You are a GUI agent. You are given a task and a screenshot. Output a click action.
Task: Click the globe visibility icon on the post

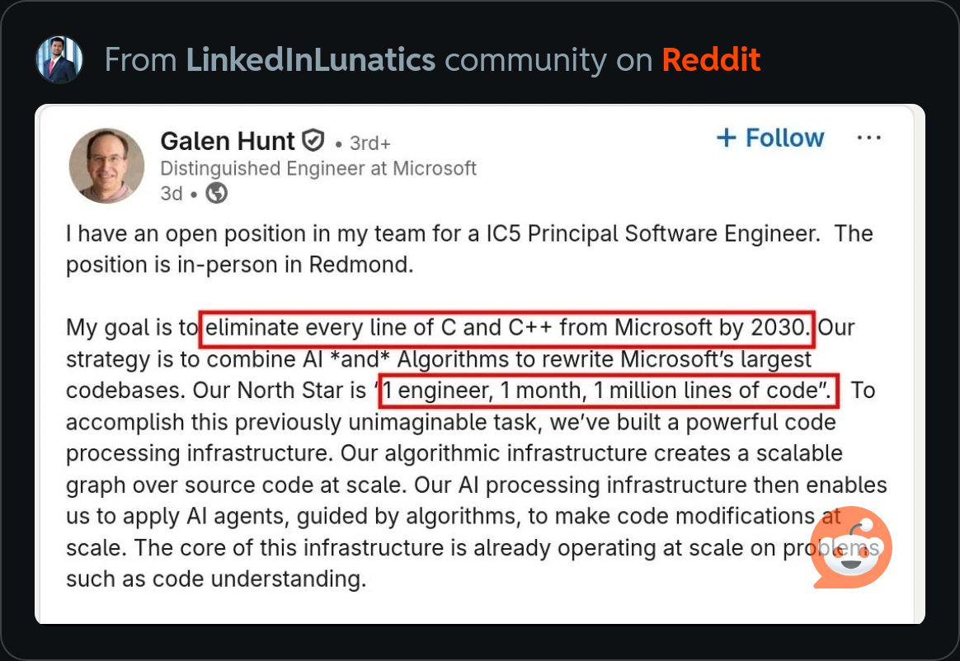[x=215, y=194]
